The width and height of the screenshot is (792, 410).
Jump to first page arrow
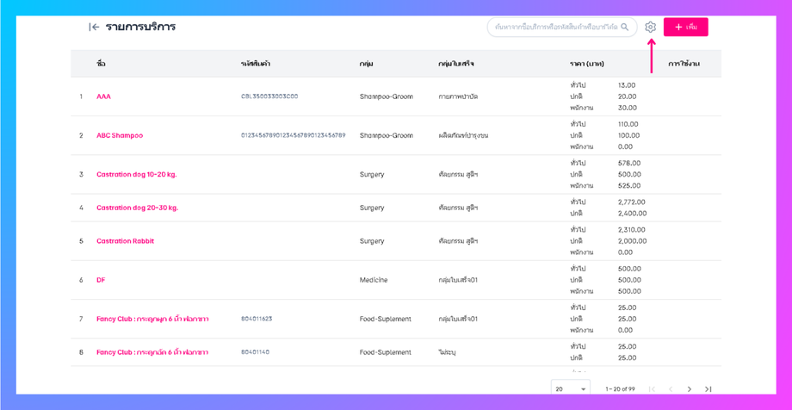point(652,388)
